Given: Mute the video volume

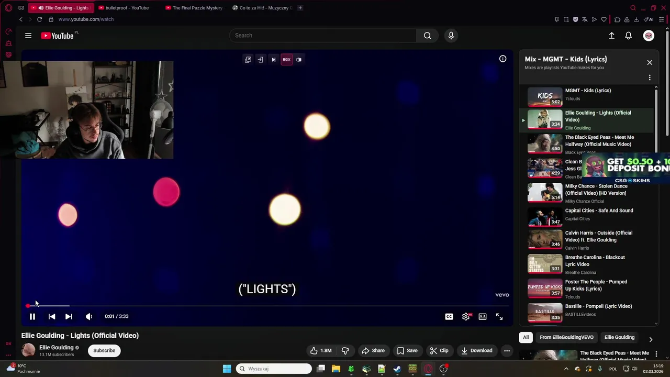Looking at the screenshot, I should tap(89, 316).
